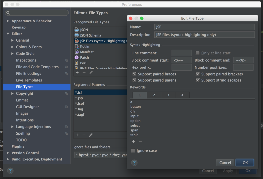This screenshot has height=179, width=263.
Task: Disable Support paired braces
Action: point(134,74)
